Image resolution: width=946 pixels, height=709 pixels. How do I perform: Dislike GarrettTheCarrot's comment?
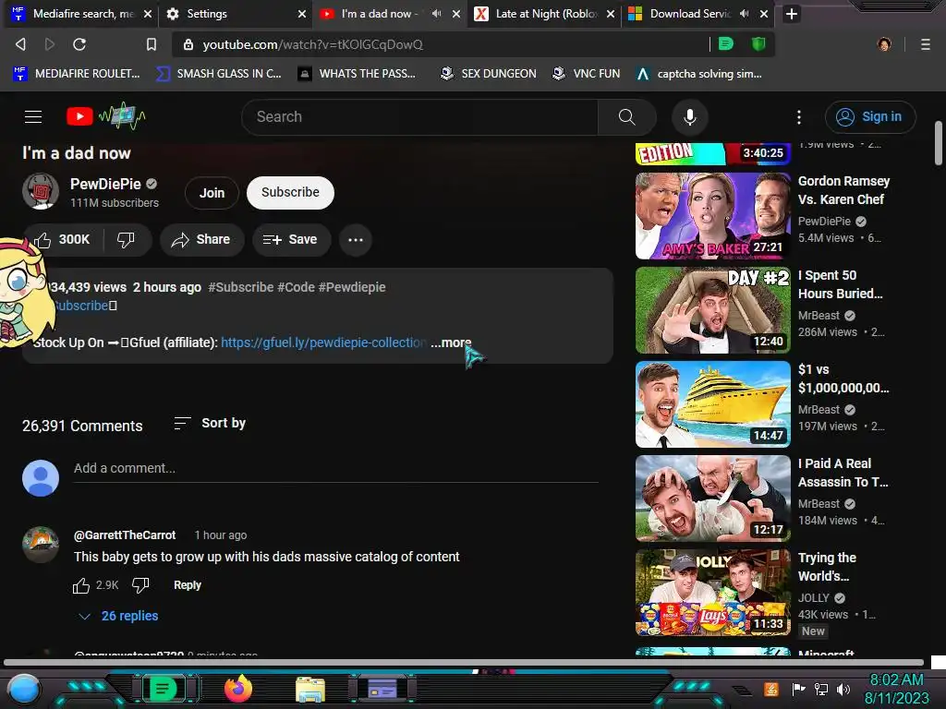coord(140,585)
